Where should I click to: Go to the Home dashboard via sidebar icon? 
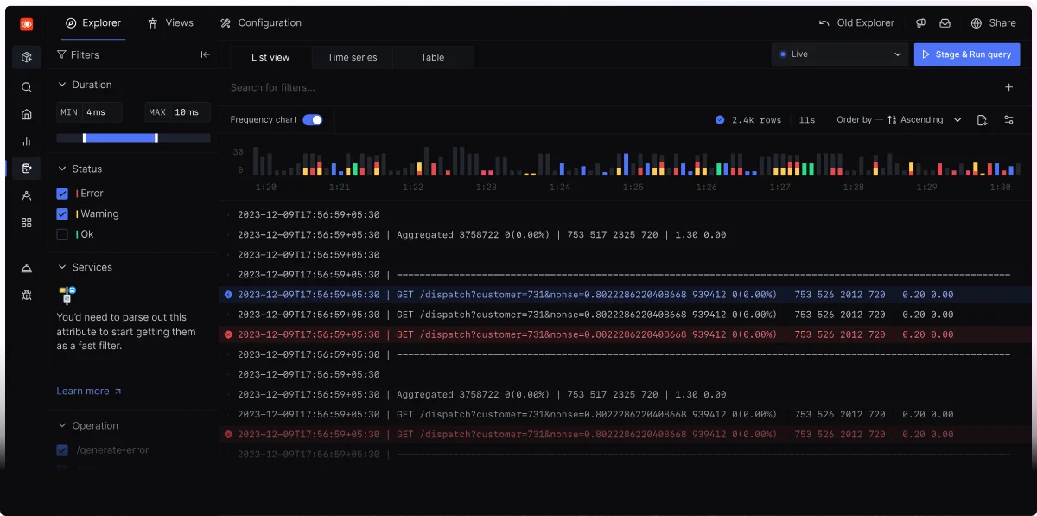point(26,113)
